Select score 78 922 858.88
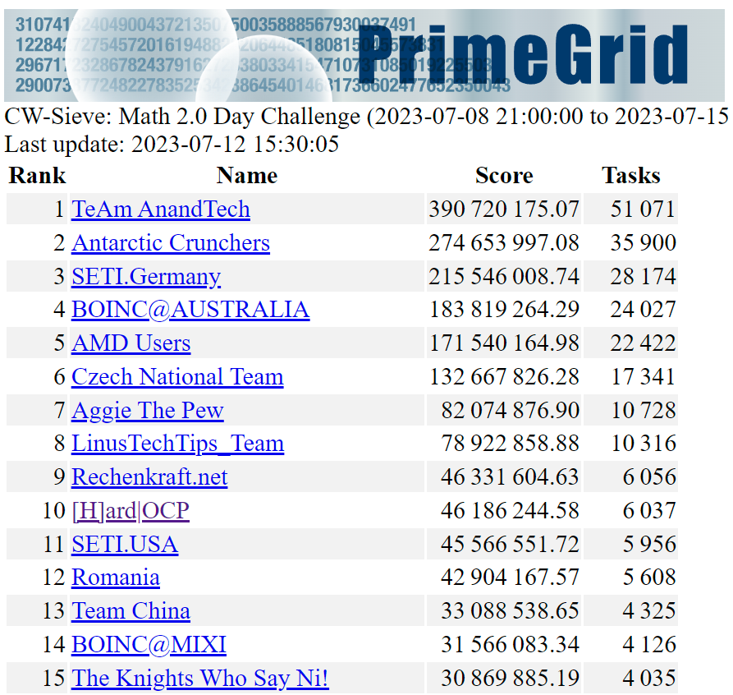The width and height of the screenshot is (733, 695). click(510, 444)
